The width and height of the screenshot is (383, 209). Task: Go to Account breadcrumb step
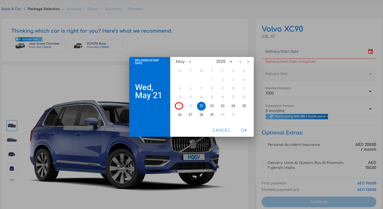[74, 9]
